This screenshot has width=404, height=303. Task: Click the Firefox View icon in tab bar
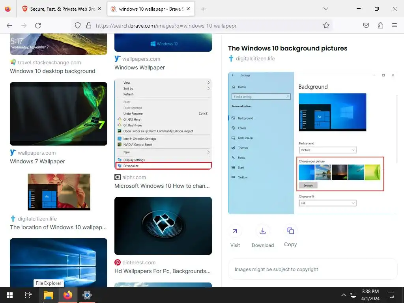[x=8, y=9]
